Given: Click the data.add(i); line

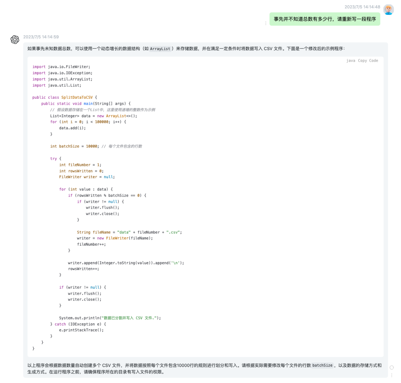Looking at the screenshot, I should 72,128.
